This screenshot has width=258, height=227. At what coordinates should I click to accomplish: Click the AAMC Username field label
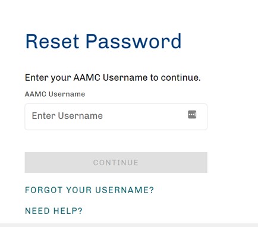pos(55,94)
